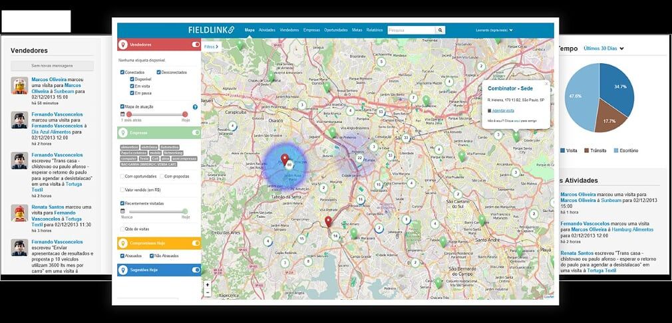Open the Atividades menu item
This screenshot has width=672, height=323.
click(x=267, y=30)
